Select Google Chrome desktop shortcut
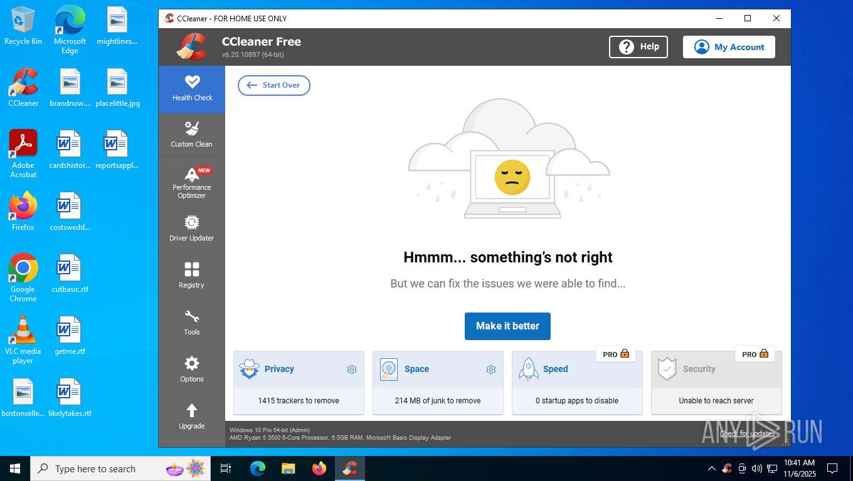853x481 pixels. 23,278
